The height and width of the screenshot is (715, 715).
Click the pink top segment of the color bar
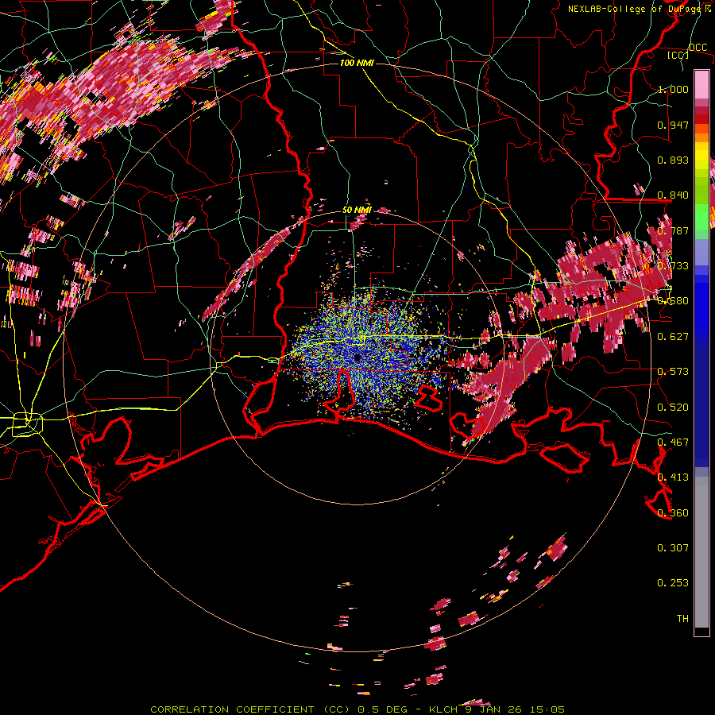click(x=701, y=84)
